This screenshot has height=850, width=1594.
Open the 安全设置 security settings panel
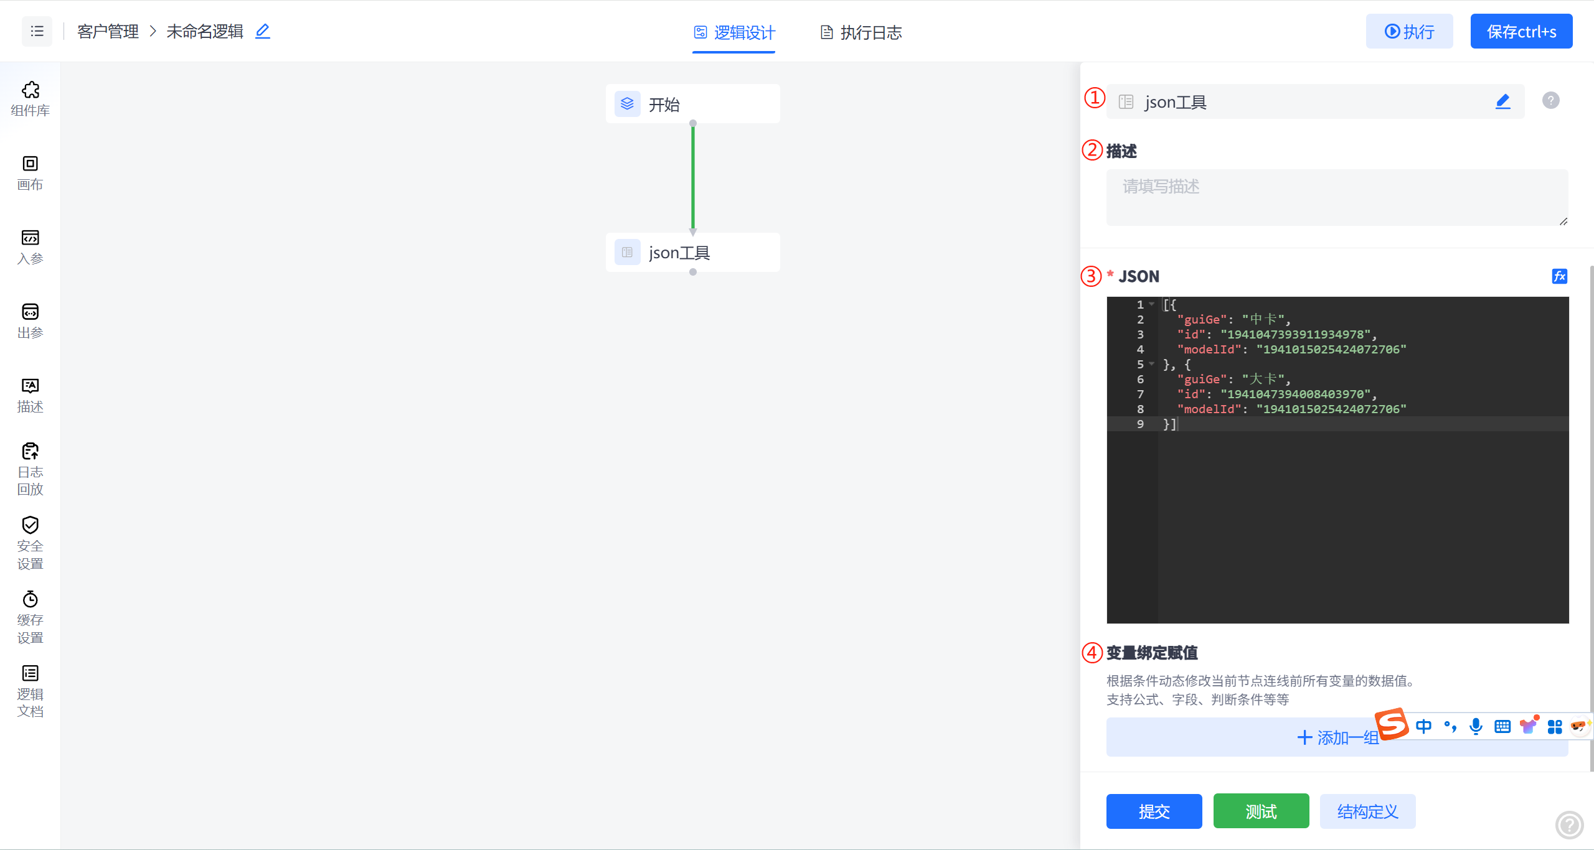click(x=30, y=541)
